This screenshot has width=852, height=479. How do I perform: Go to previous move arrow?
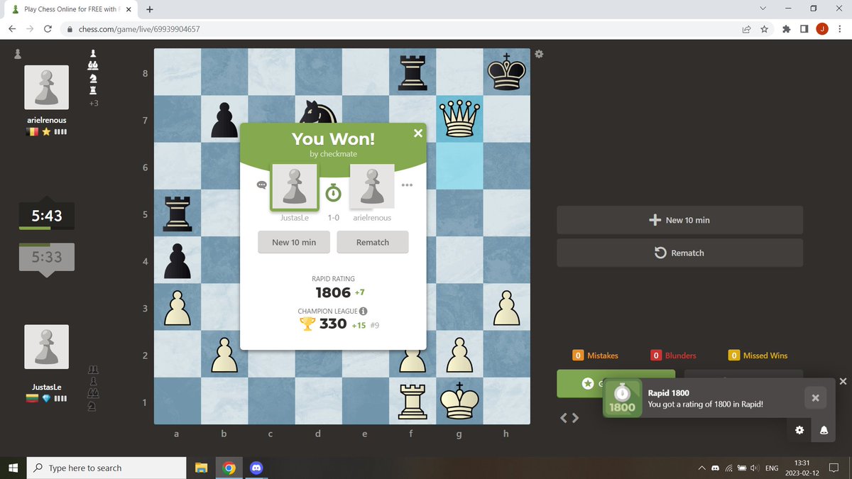[564, 418]
